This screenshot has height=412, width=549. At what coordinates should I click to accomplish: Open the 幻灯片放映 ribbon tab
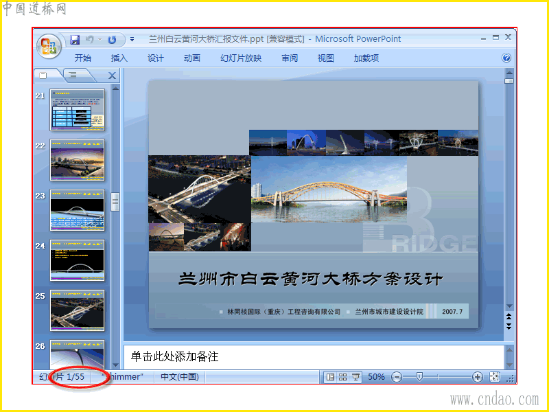point(241,58)
